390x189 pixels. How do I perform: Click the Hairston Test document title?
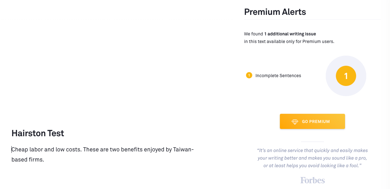38,133
